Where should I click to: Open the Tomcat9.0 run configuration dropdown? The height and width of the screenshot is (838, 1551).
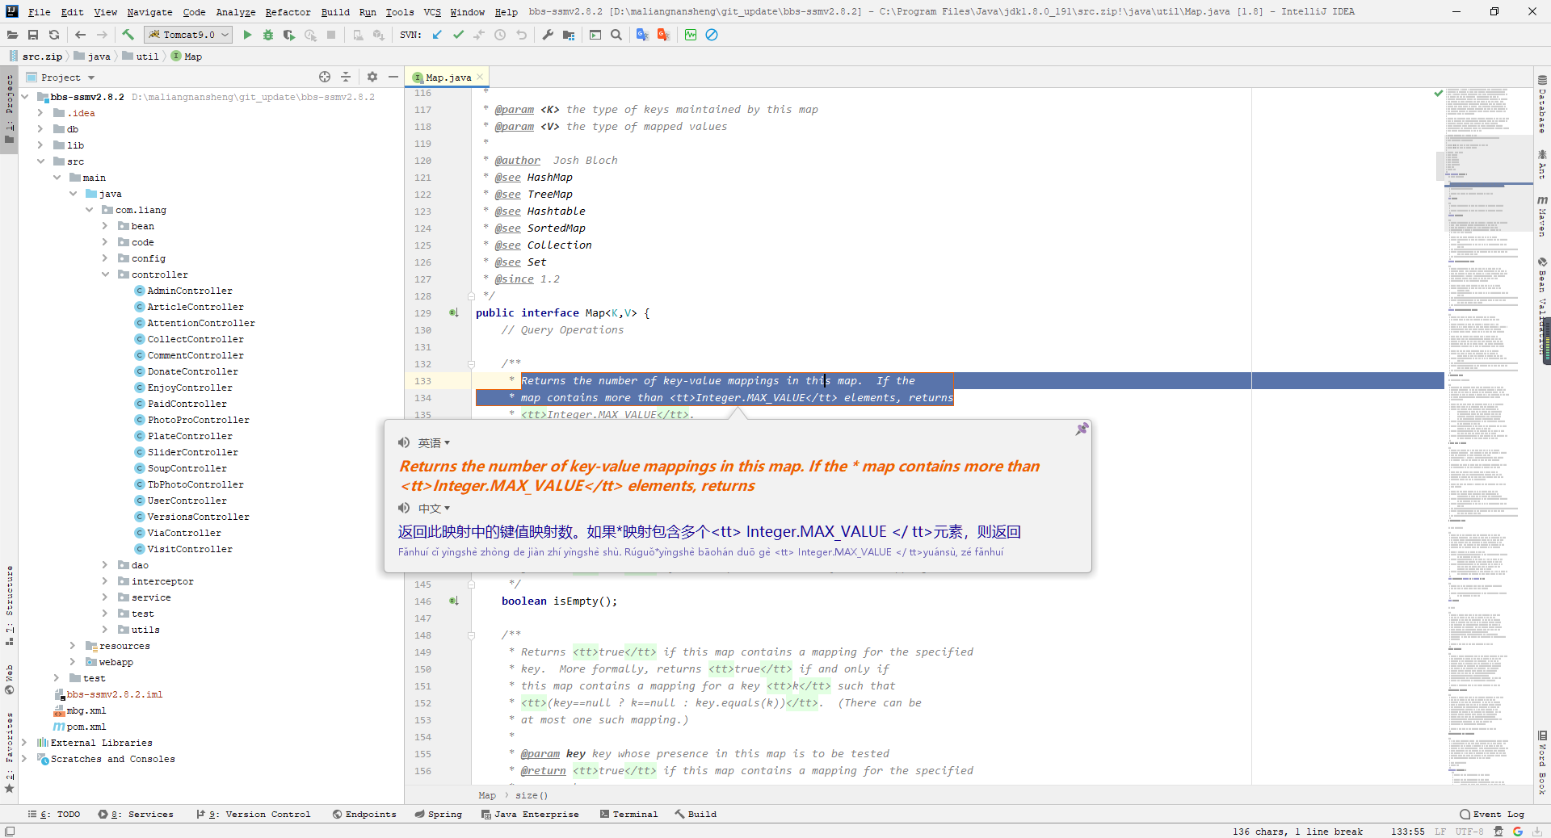189,35
